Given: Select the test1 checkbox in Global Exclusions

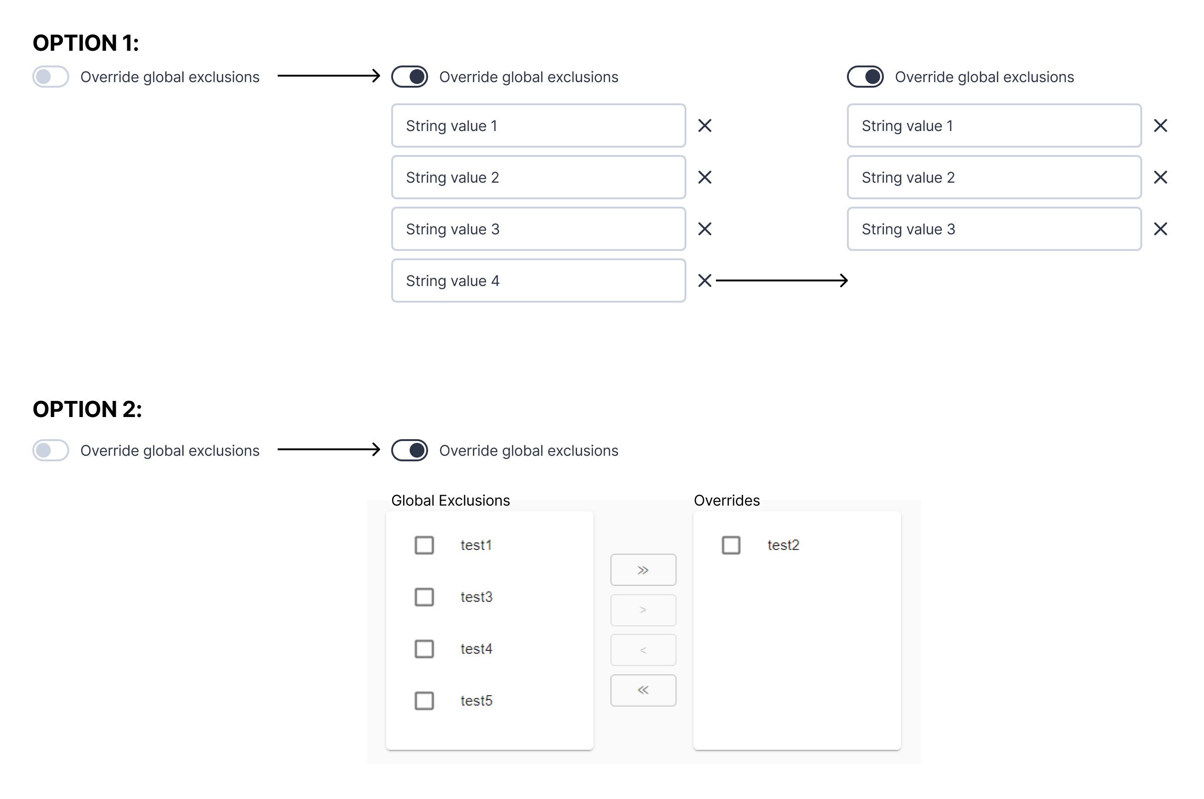Looking at the screenshot, I should [424, 544].
